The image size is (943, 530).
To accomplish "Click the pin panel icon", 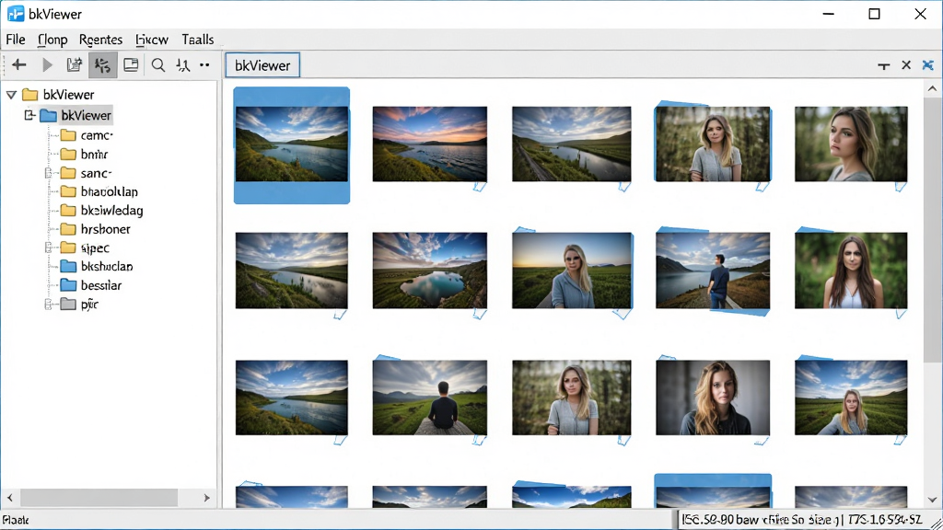I will [x=883, y=65].
